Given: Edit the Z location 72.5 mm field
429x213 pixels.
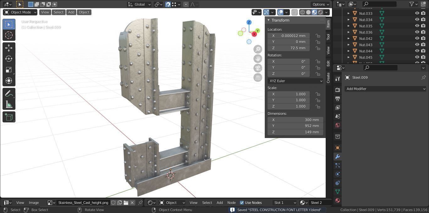Looking at the screenshot, I should (x=289, y=48).
